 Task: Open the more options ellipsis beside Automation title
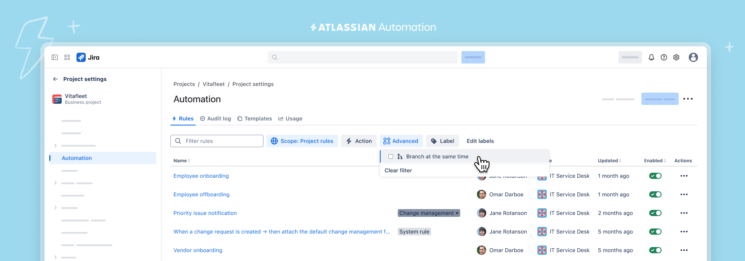click(688, 99)
